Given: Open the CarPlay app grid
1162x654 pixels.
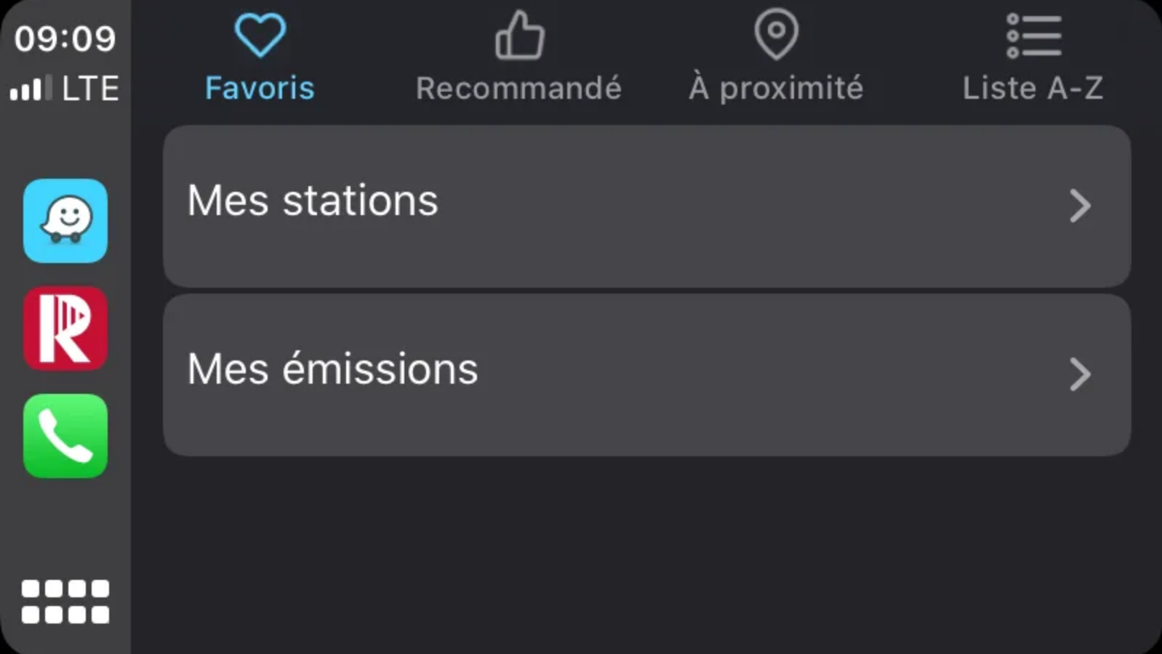Looking at the screenshot, I should tap(65, 602).
